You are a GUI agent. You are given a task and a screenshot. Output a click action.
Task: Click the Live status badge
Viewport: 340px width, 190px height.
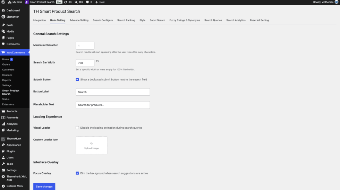pos(59,2)
